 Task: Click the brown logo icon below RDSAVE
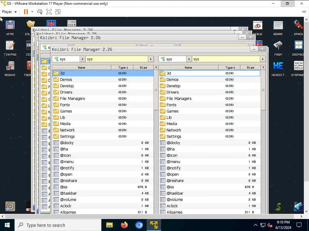10,206
